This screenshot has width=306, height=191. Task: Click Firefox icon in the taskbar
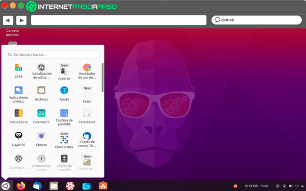(x=21, y=185)
